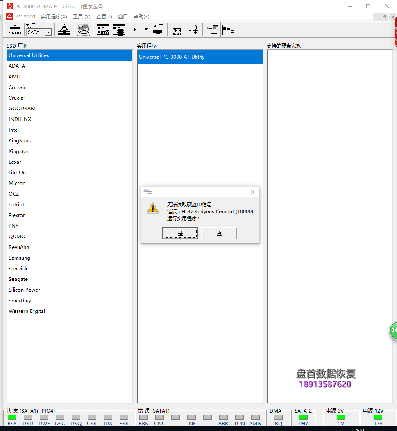397x431 pixels.
Task: Click the SATA1 port icon
Action: point(15,30)
